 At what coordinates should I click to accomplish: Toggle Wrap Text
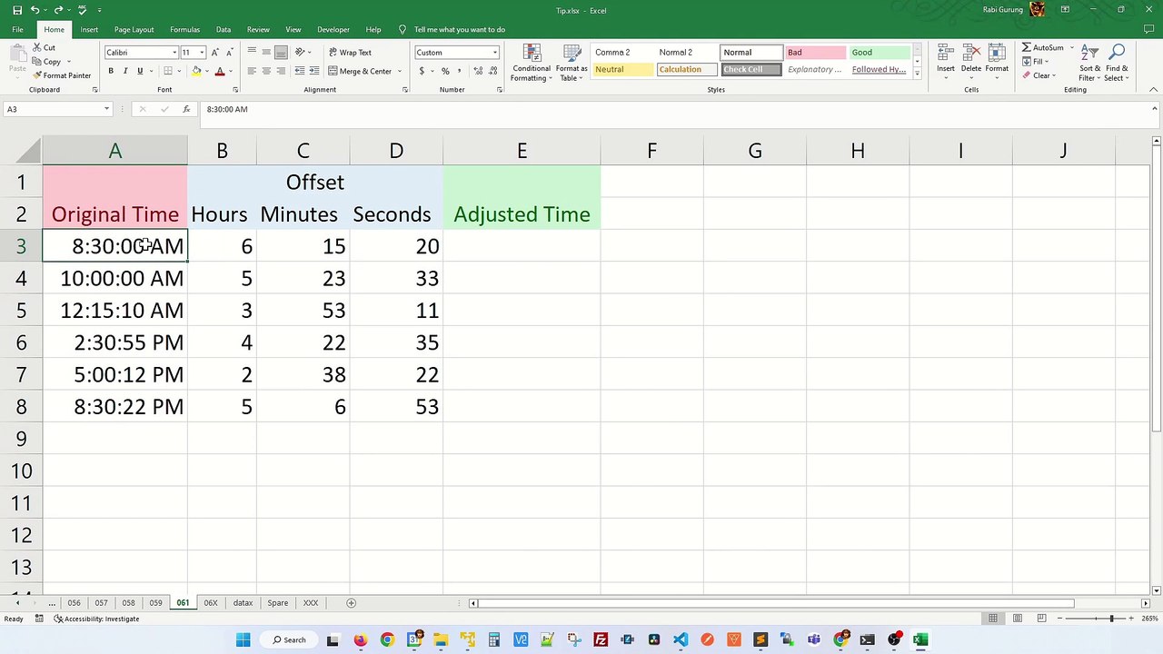coord(350,52)
